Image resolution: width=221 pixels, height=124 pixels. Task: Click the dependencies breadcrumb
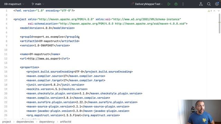tap(25, 122)
